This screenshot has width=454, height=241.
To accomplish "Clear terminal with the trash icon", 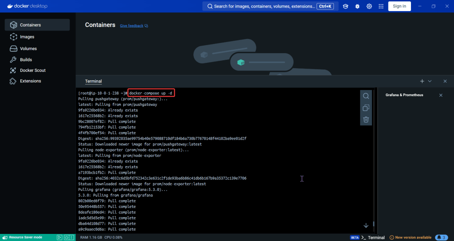I will click(366, 119).
